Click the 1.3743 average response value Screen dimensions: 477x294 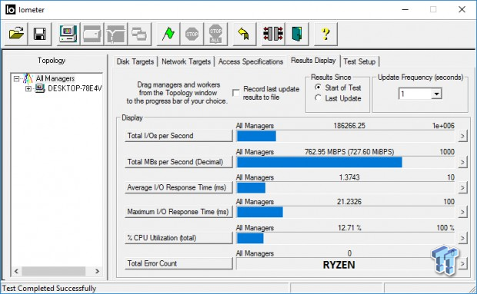[349, 177]
